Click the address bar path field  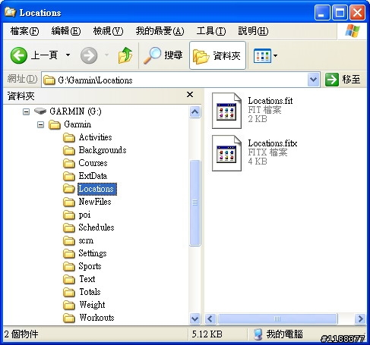(x=175, y=80)
